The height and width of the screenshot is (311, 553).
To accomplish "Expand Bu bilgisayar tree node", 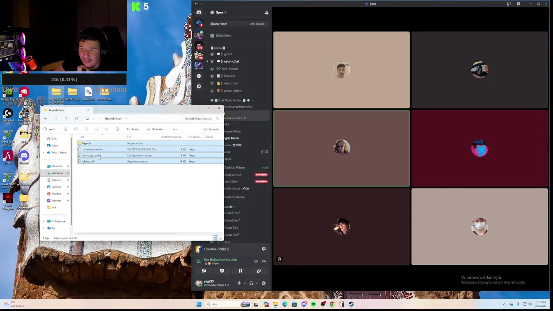I will tap(43, 221).
